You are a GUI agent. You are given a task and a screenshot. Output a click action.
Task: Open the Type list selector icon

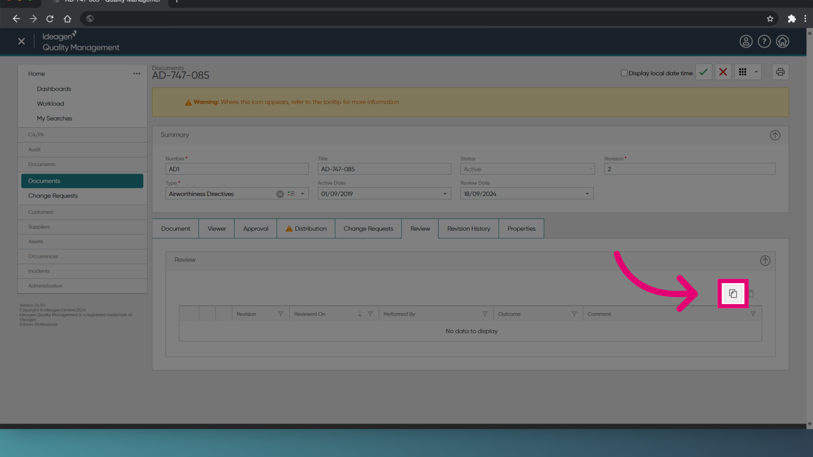[291, 193]
